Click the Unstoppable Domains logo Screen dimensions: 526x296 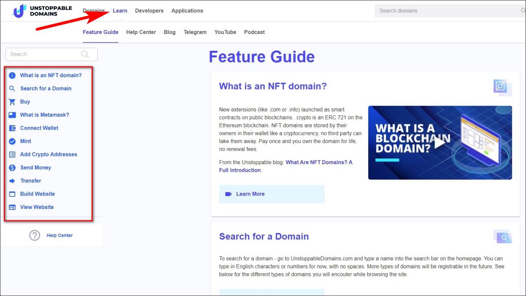pyautogui.click(x=42, y=11)
